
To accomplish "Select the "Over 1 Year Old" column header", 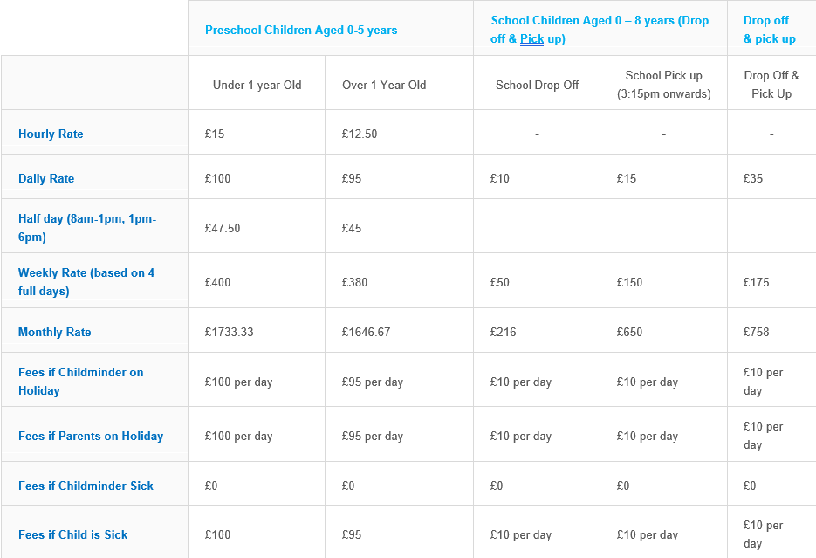I will click(384, 86).
